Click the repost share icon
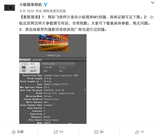This screenshot has width=159, height=137. click(x=56, y=132)
